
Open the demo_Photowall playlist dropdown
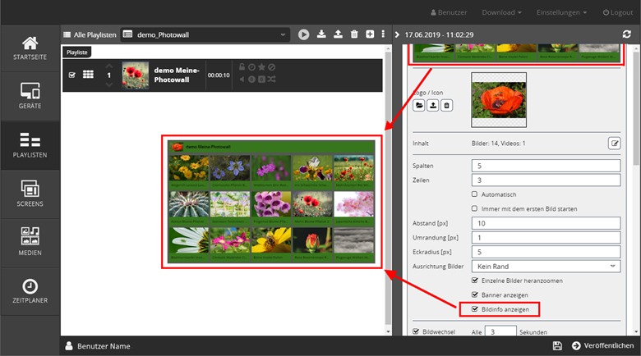tap(205, 34)
